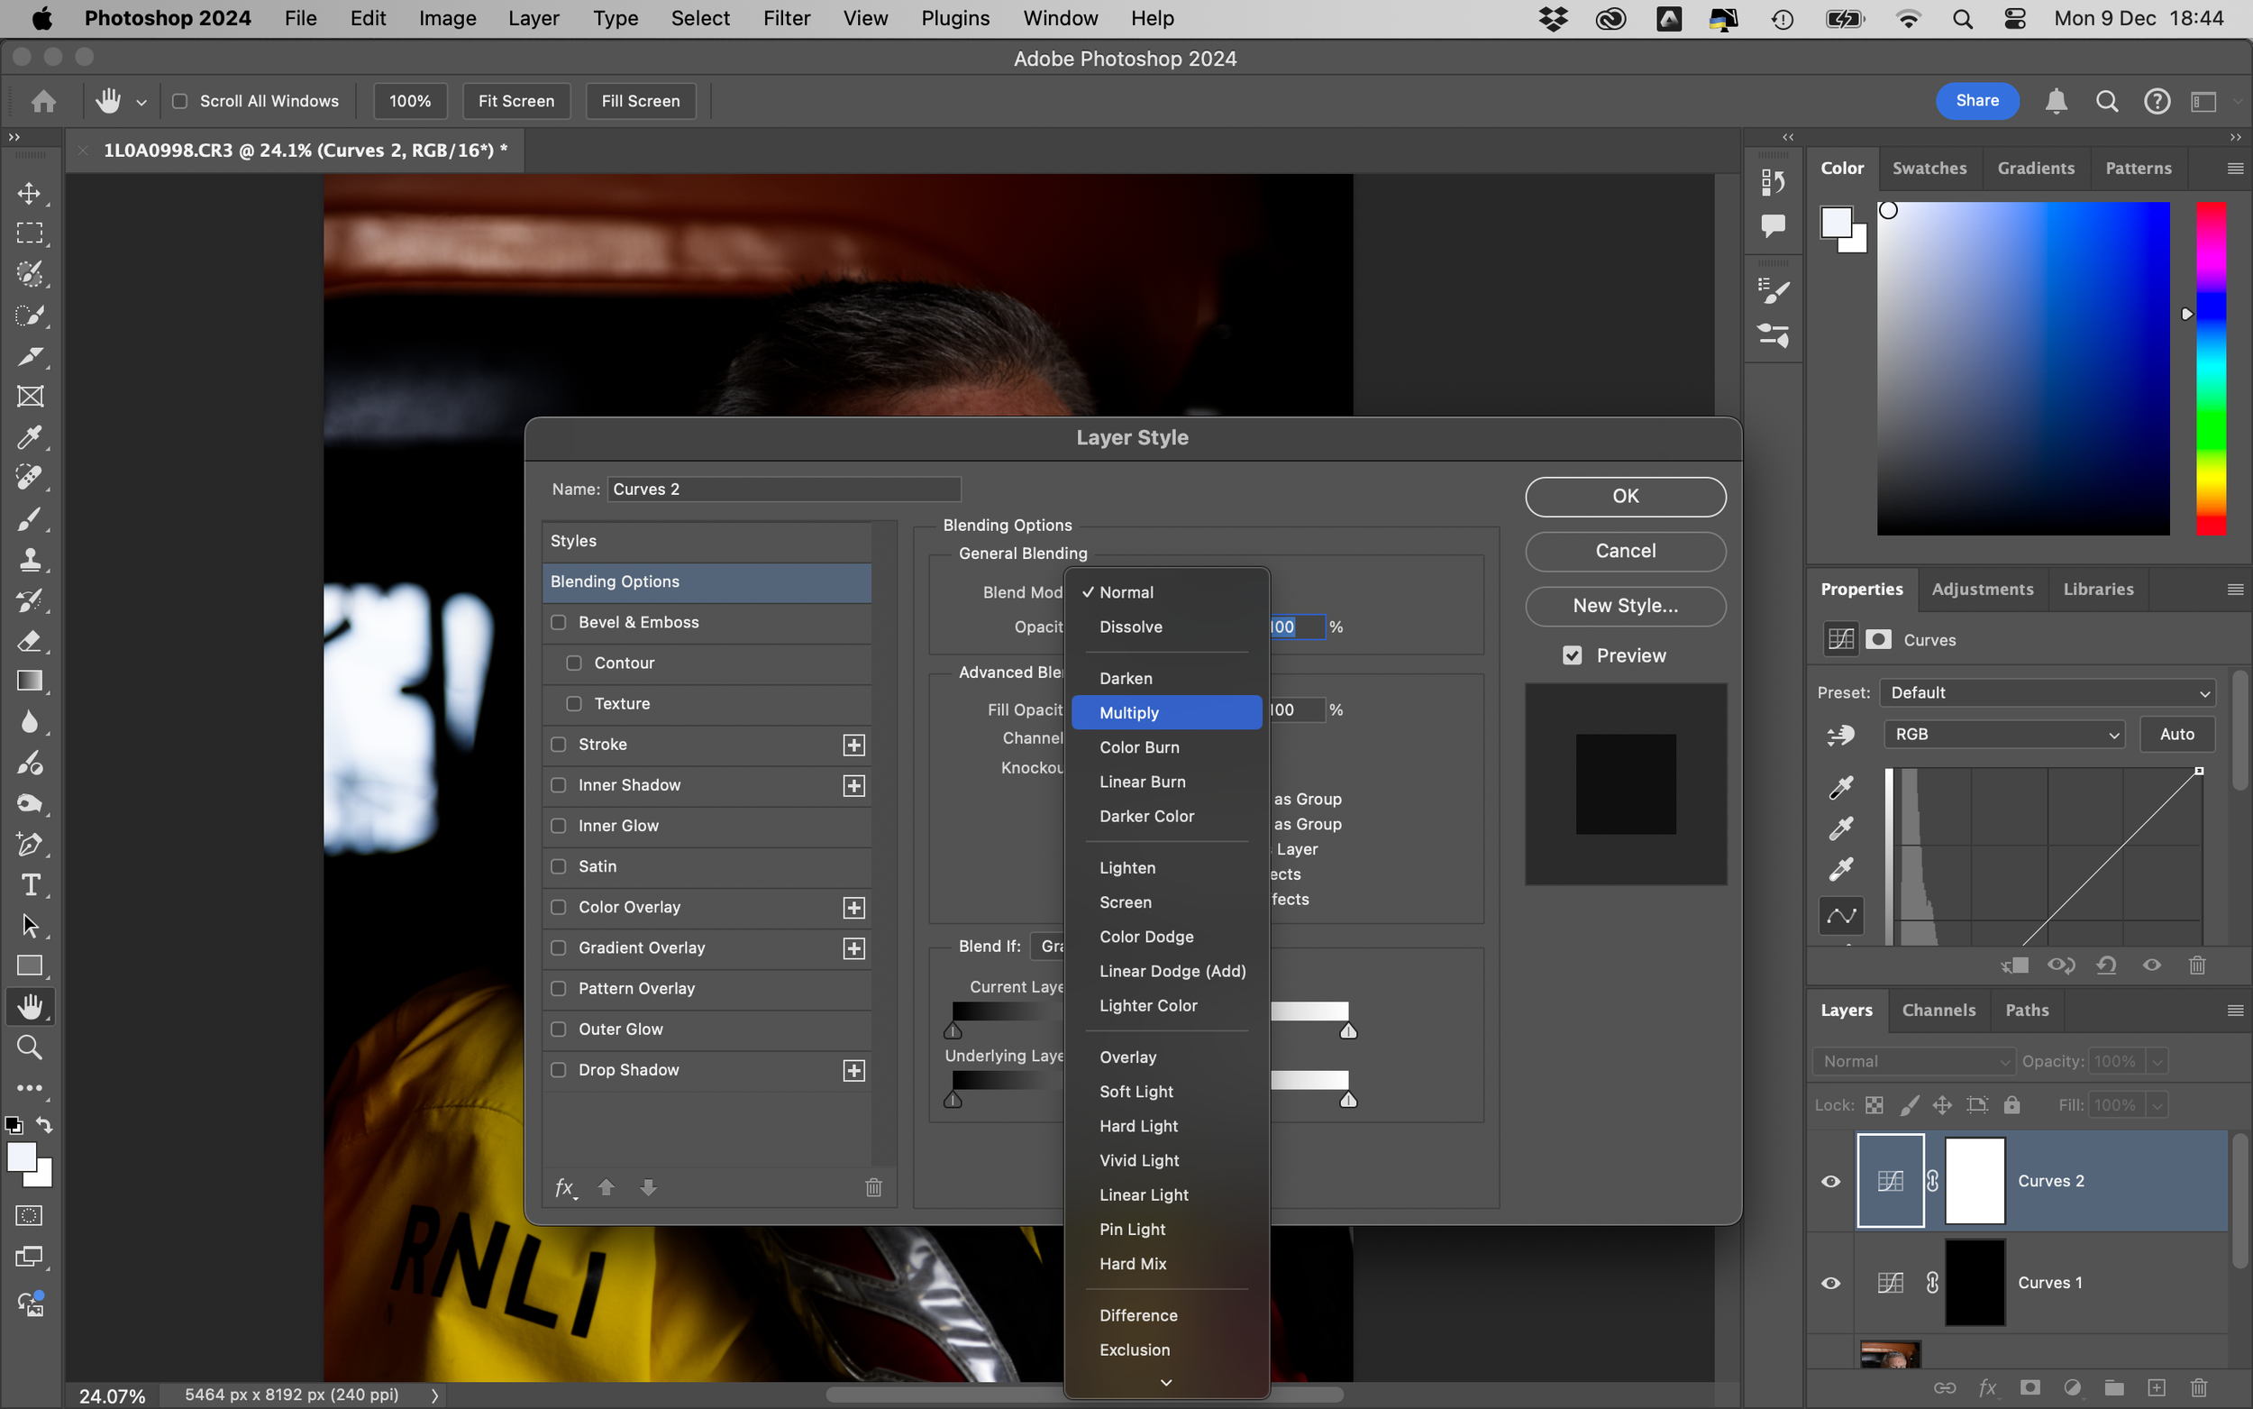Image resolution: width=2253 pixels, height=1409 pixels.
Task: Open the Preset Default dropdown
Action: click(2047, 692)
